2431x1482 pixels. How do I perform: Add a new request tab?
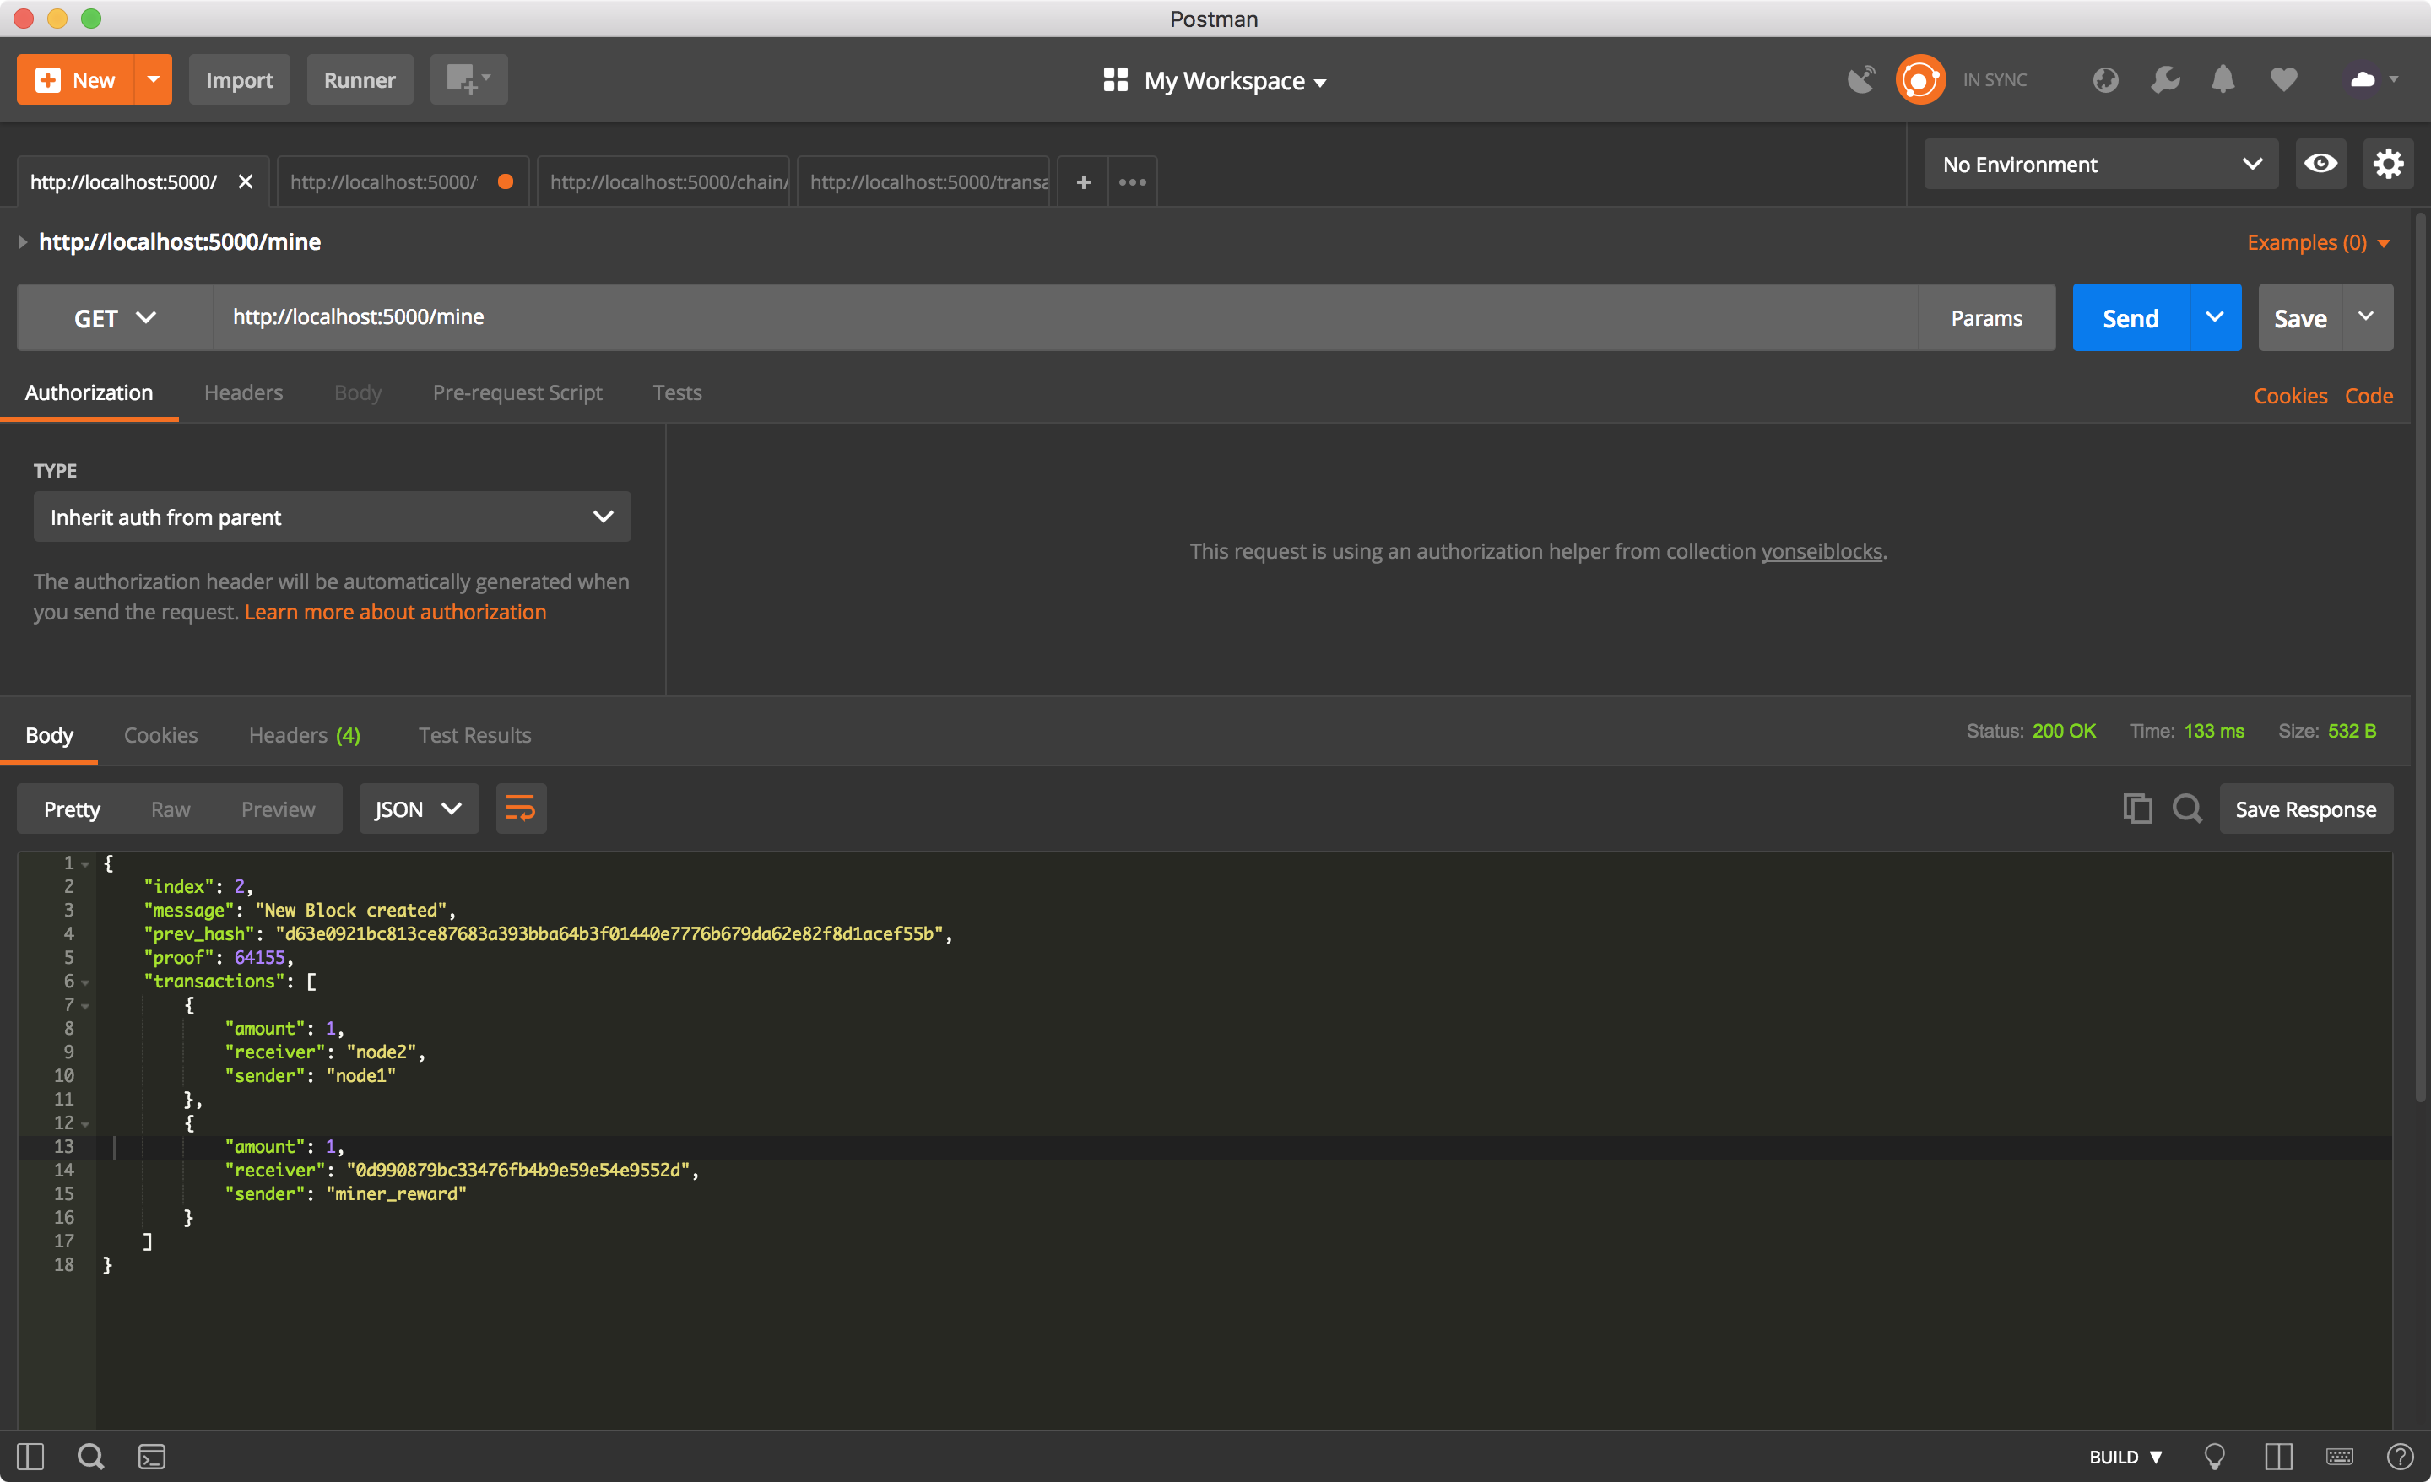pyautogui.click(x=1082, y=181)
